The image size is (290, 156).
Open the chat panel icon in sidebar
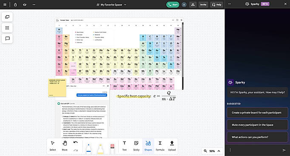point(7,39)
